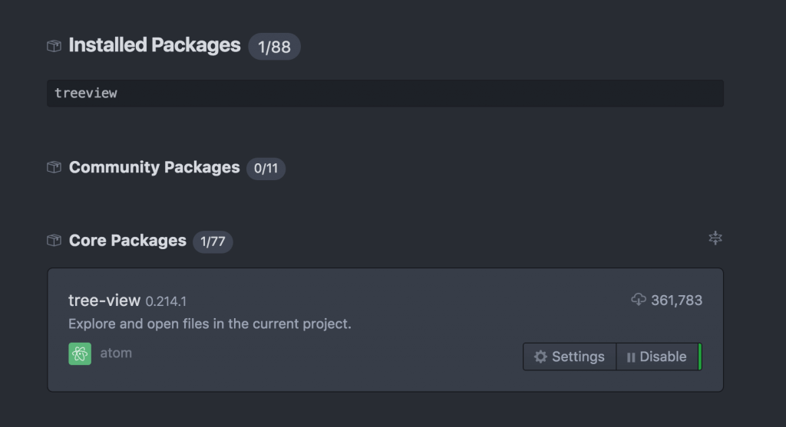The image size is (786, 427).
Task: Click the 361,783 download count
Action: click(x=677, y=301)
